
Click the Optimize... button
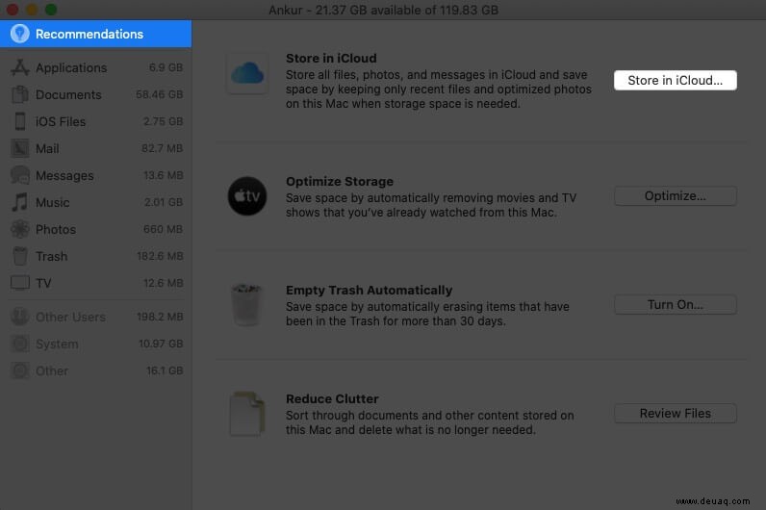(676, 196)
